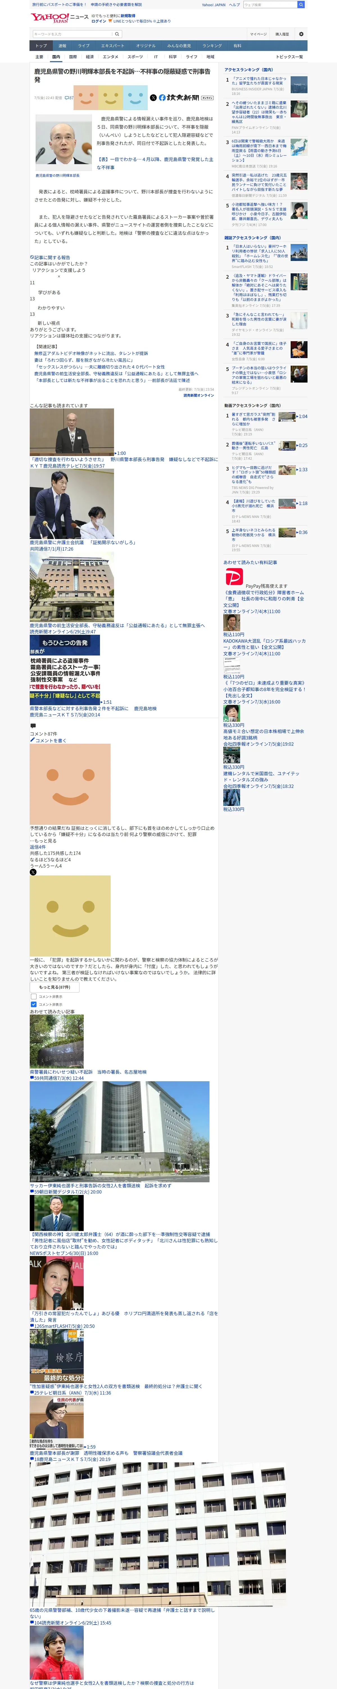Play the 0:25 video in ranking
This screenshot has width=337, height=1689.
click(287, 445)
